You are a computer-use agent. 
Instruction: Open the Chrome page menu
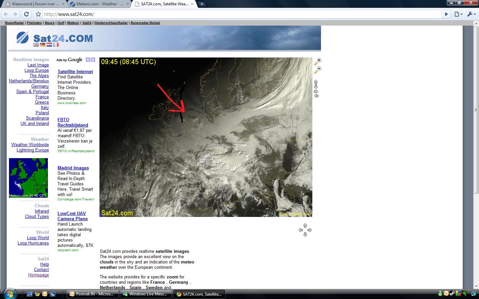coord(459,14)
